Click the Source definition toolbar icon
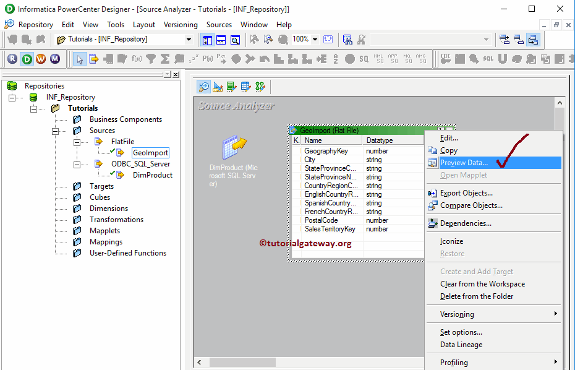The width and height of the screenshot is (575, 370). (94, 59)
